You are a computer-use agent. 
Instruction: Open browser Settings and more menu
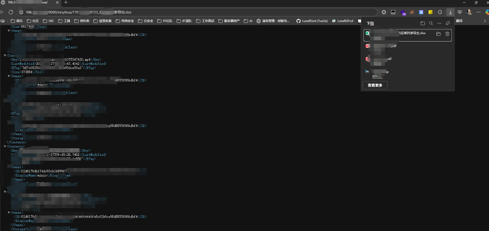479,12
